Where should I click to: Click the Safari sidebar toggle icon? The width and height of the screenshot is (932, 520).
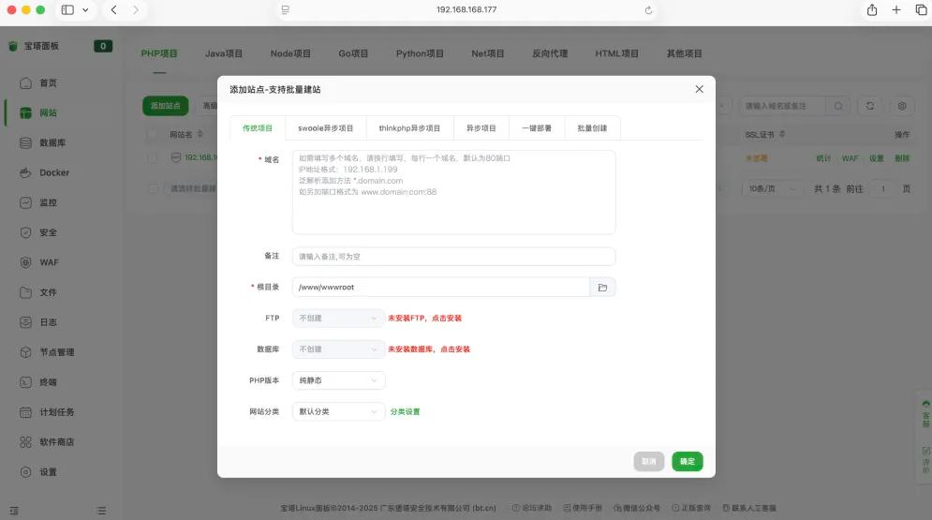tap(67, 10)
